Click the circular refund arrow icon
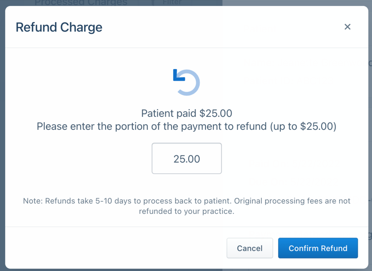The width and height of the screenshot is (372, 271). pyautogui.click(x=187, y=82)
